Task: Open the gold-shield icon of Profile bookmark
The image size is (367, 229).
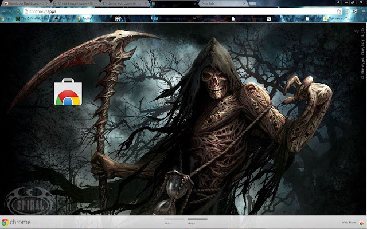Action: 79,19
